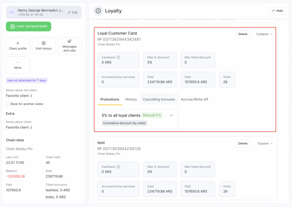Open Client profile tile
Image resolution: width=292 pixels, height=207 pixels.
coord(18,46)
